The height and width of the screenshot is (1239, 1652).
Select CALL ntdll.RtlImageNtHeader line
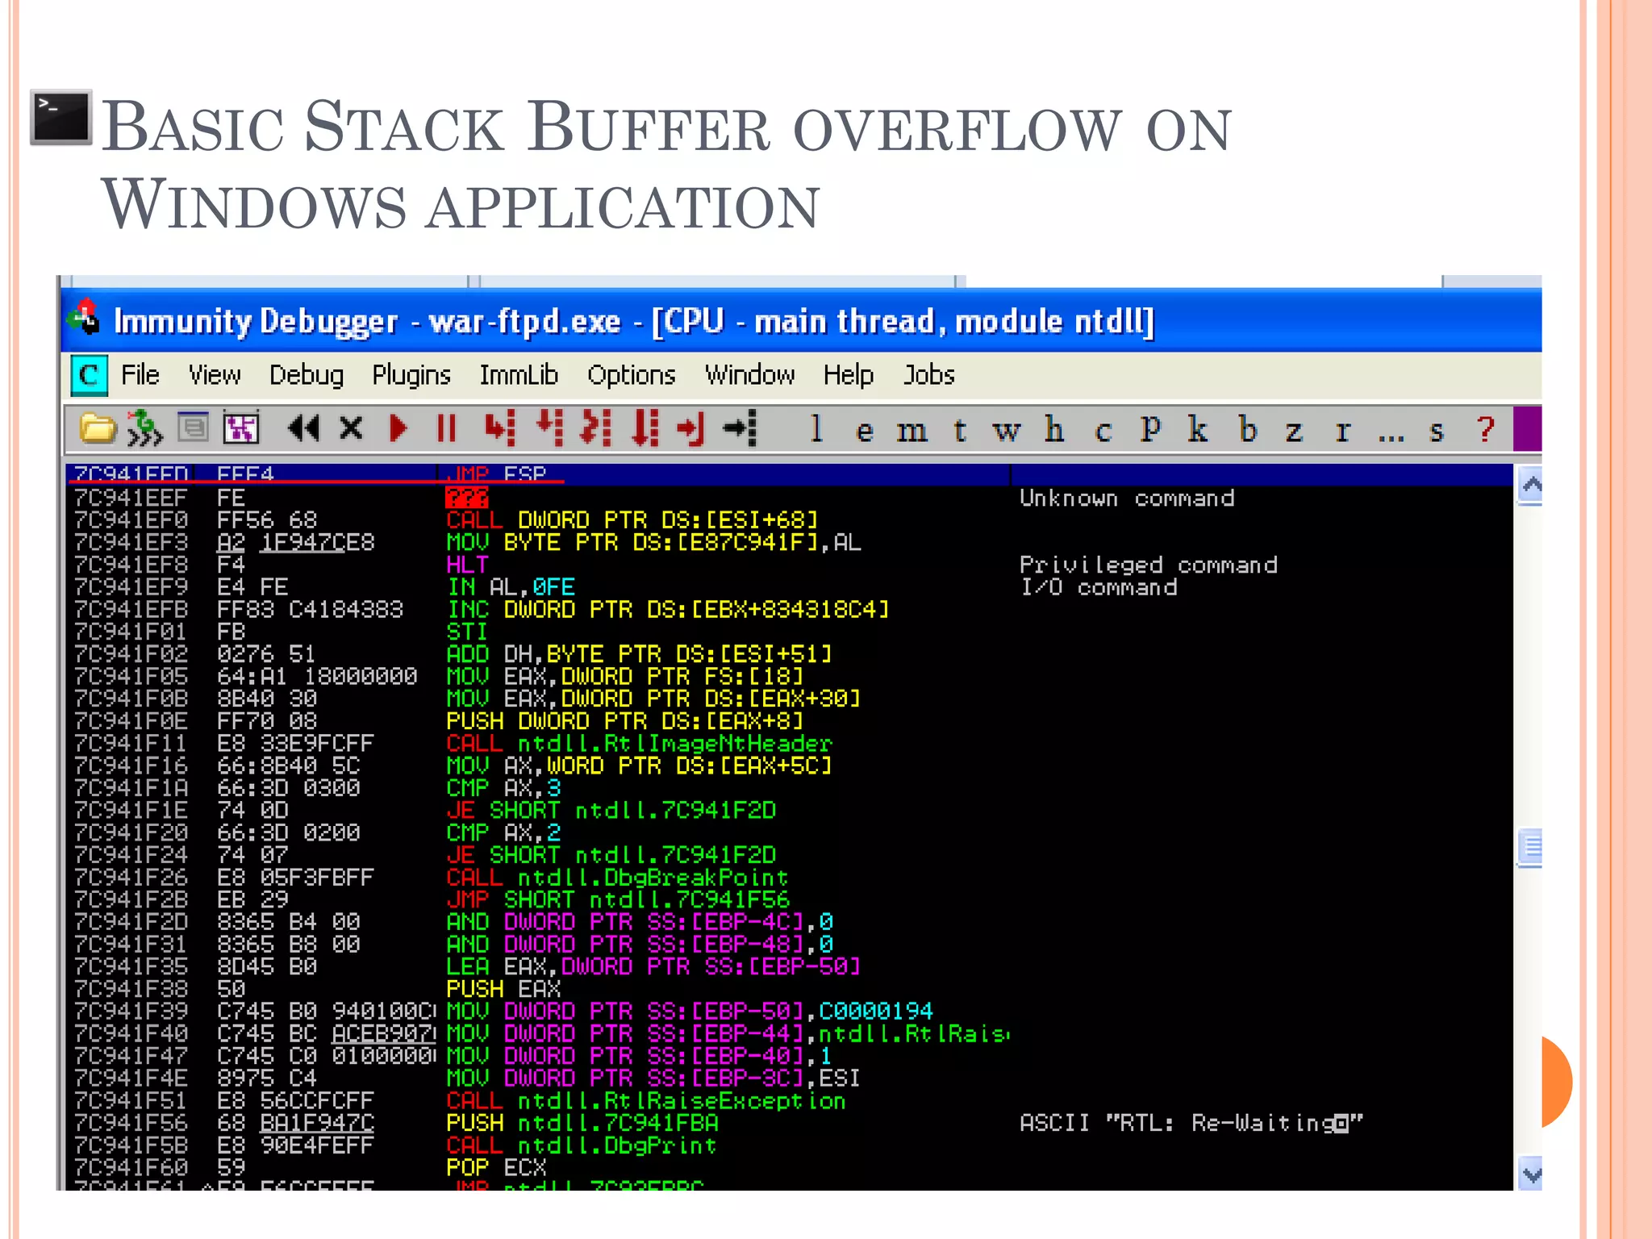pyautogui.click(x=639, y=743)
